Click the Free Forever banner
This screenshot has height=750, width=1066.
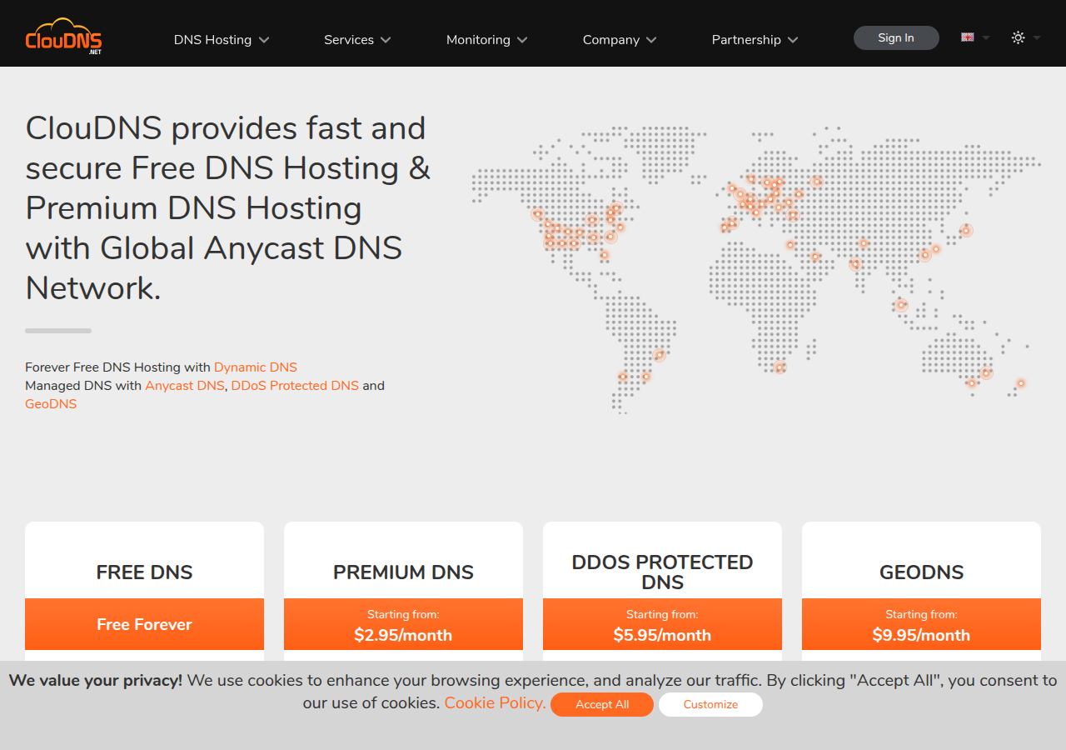(x=144, y=624)
